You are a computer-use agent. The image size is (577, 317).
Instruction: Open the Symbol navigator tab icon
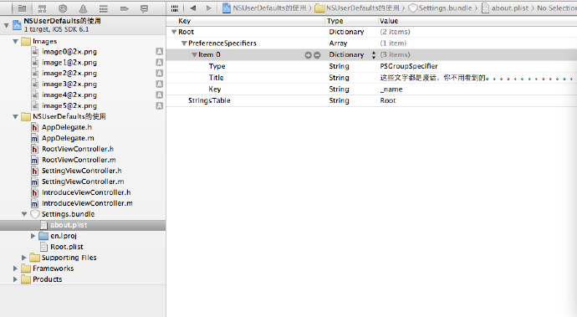43,8
